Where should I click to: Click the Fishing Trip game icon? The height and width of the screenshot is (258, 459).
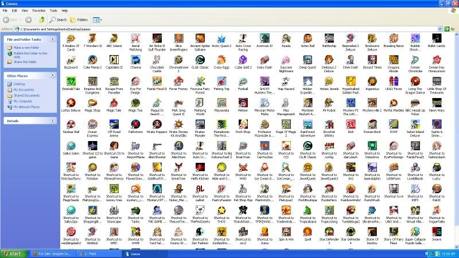point(221,81)
